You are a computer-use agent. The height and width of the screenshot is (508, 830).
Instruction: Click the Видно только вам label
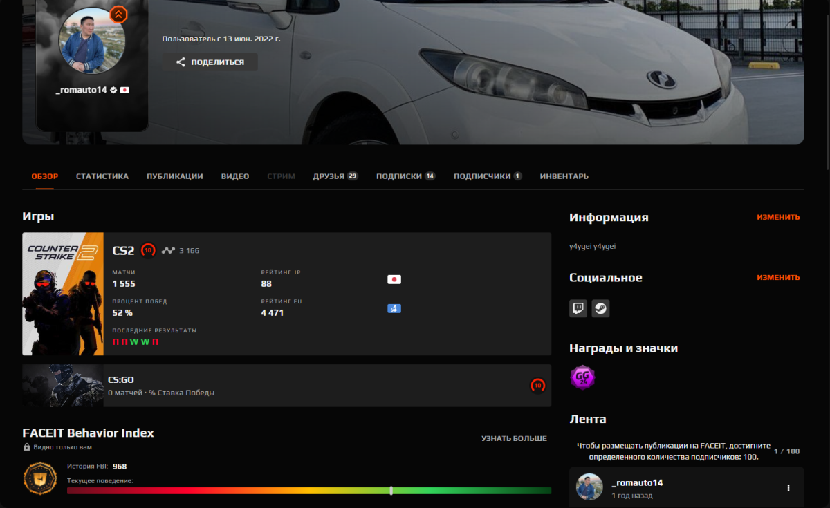tap(62, 447)
